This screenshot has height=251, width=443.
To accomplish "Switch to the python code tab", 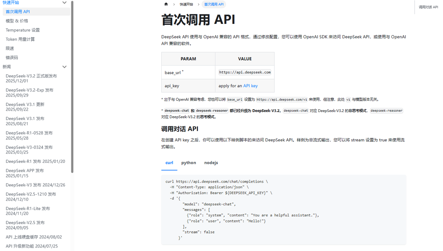I will pos(189,162).
